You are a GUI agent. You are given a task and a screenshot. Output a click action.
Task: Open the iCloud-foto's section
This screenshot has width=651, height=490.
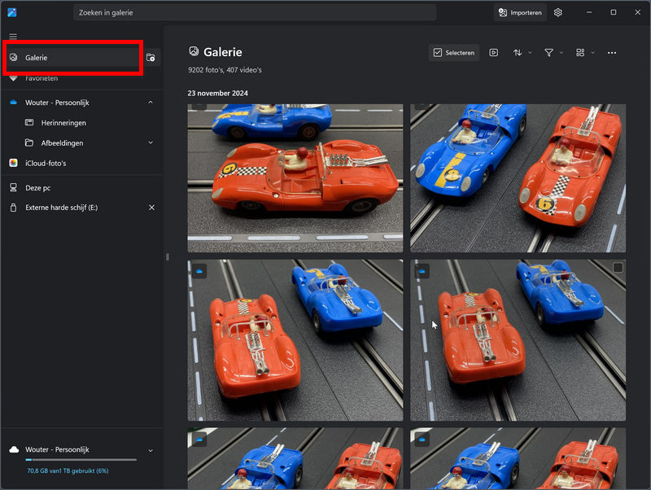coord(46,164)
